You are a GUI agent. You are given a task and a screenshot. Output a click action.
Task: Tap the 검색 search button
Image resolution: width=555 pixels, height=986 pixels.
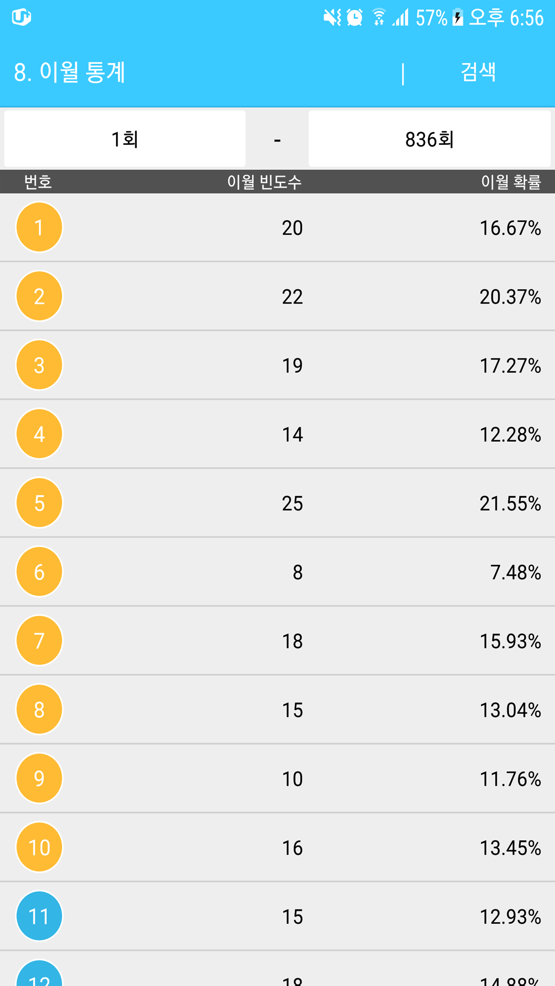click(478, 72)
